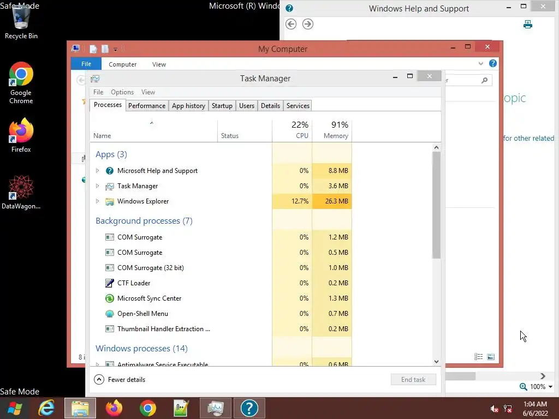Sort processes by the CPU column
Screen dimensions: 559x419
pyautogui.click(x=292, y=131)
